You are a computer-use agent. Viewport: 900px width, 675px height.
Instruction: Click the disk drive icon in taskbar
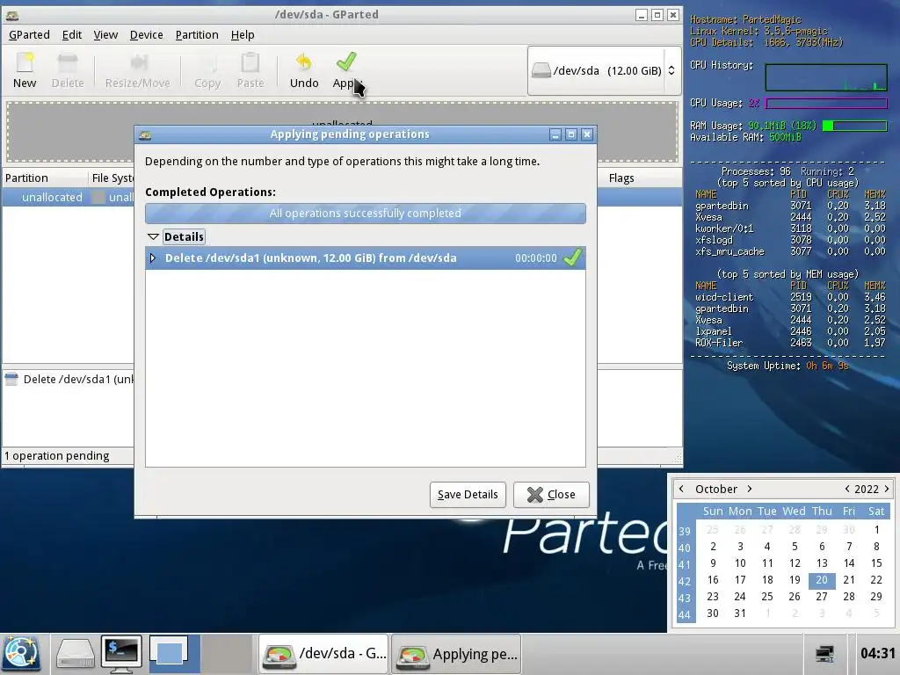(x=75, y=655)
